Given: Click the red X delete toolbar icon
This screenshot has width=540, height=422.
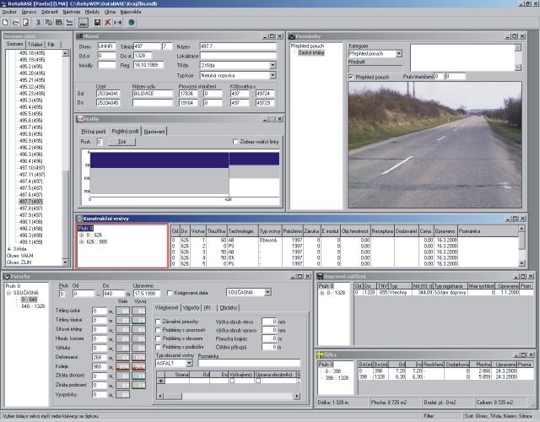Looking at the screenshot, I should (x=107, y=21).
